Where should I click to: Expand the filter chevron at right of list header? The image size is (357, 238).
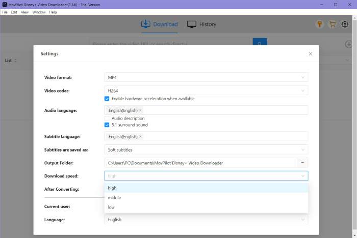(x=347, y=61)
